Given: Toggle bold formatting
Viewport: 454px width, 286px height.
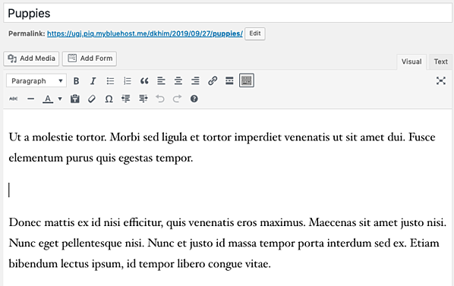Looking at the screenshot, I should 76,80.
